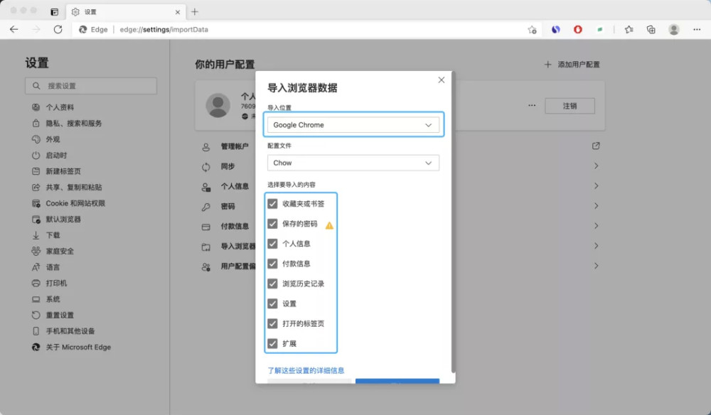Toggle the 浏览历史记录 checkbox
Screen dimensions: 711x415
(x=272, y=284)
